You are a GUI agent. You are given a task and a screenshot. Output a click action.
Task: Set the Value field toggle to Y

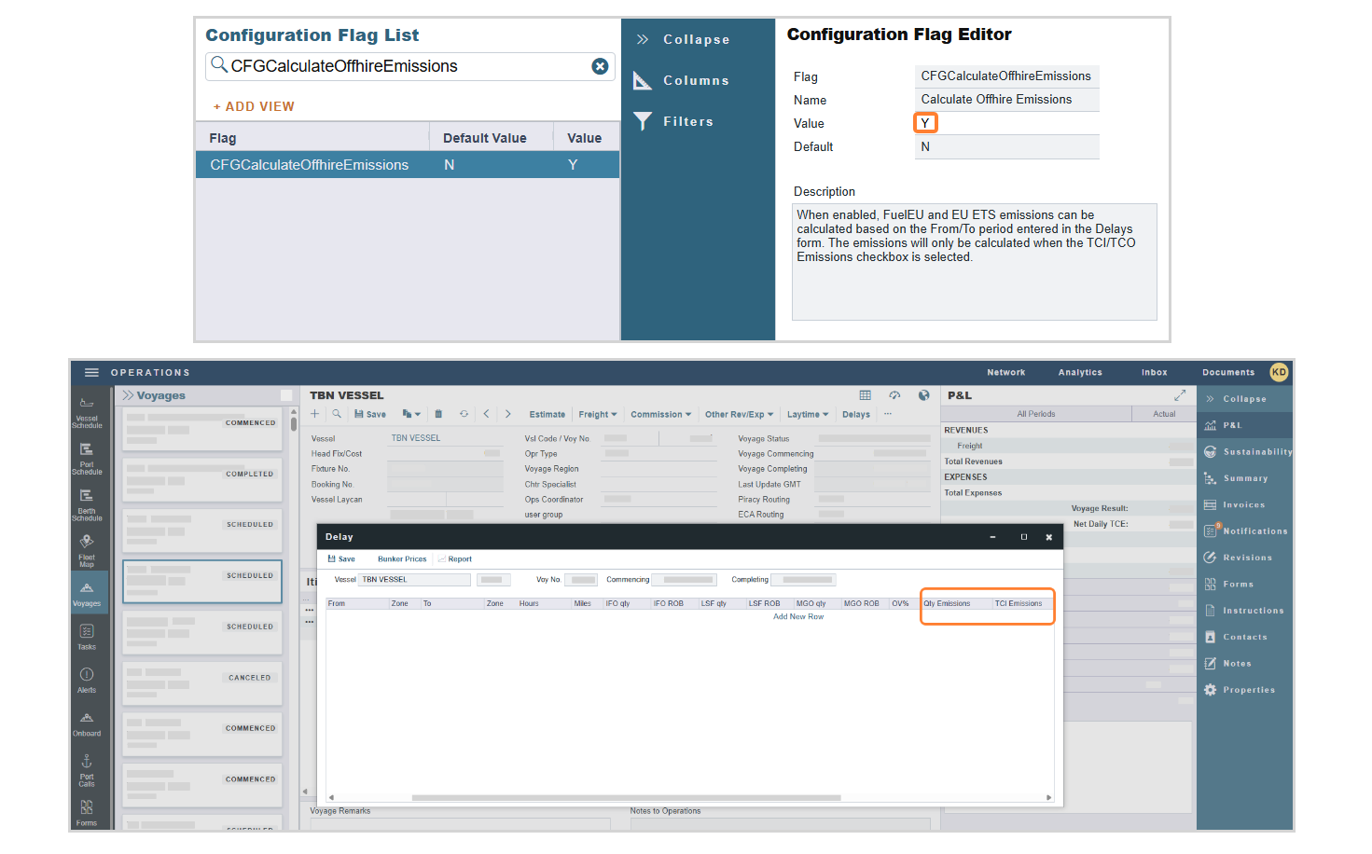tap(924, 122)
